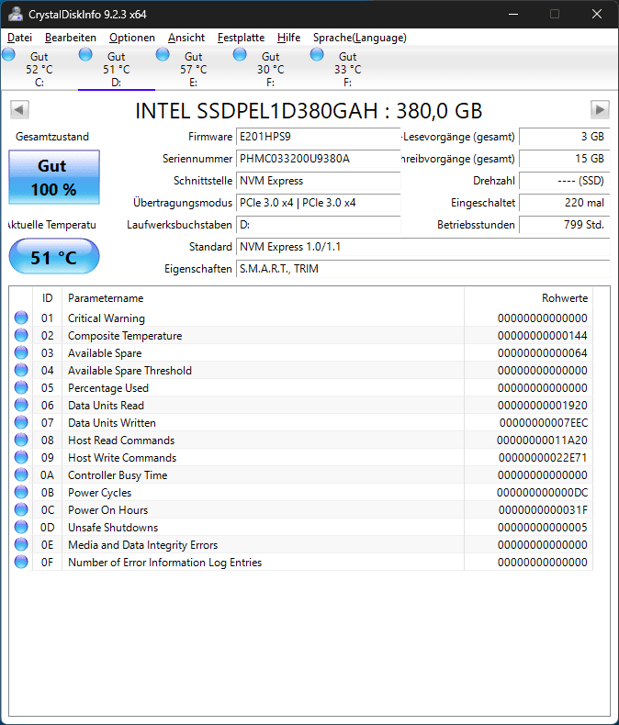Click the status orb for Data Units Read
Viewport: 619px width, 725px height.
21,405
